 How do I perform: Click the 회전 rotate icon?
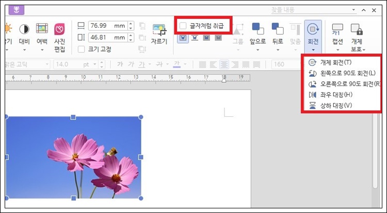[313, 29]
